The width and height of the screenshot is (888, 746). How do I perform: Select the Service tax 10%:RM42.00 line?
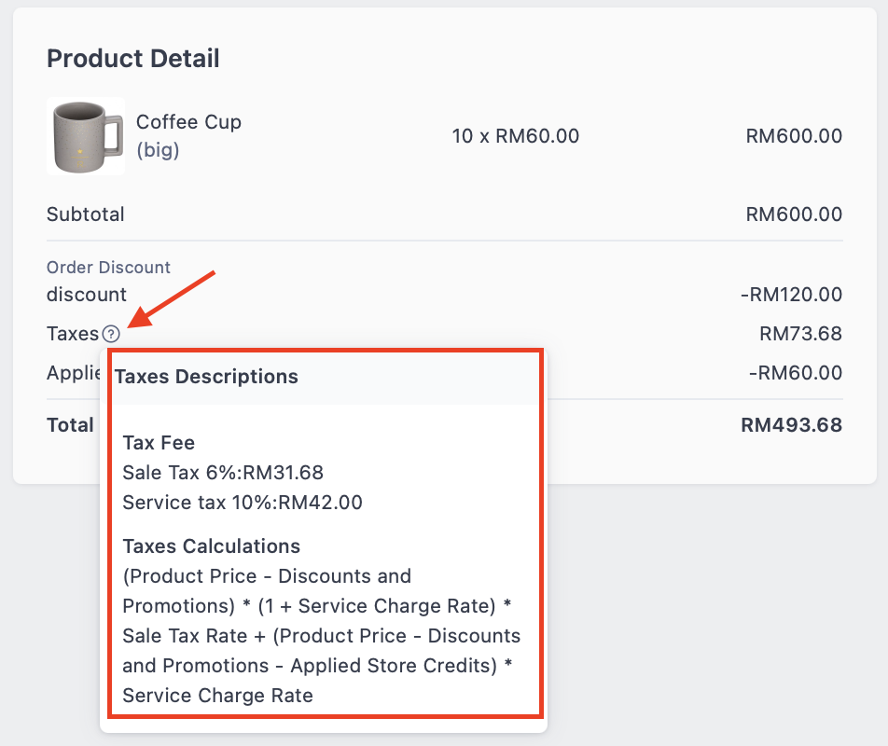click(x=243, y=503)
